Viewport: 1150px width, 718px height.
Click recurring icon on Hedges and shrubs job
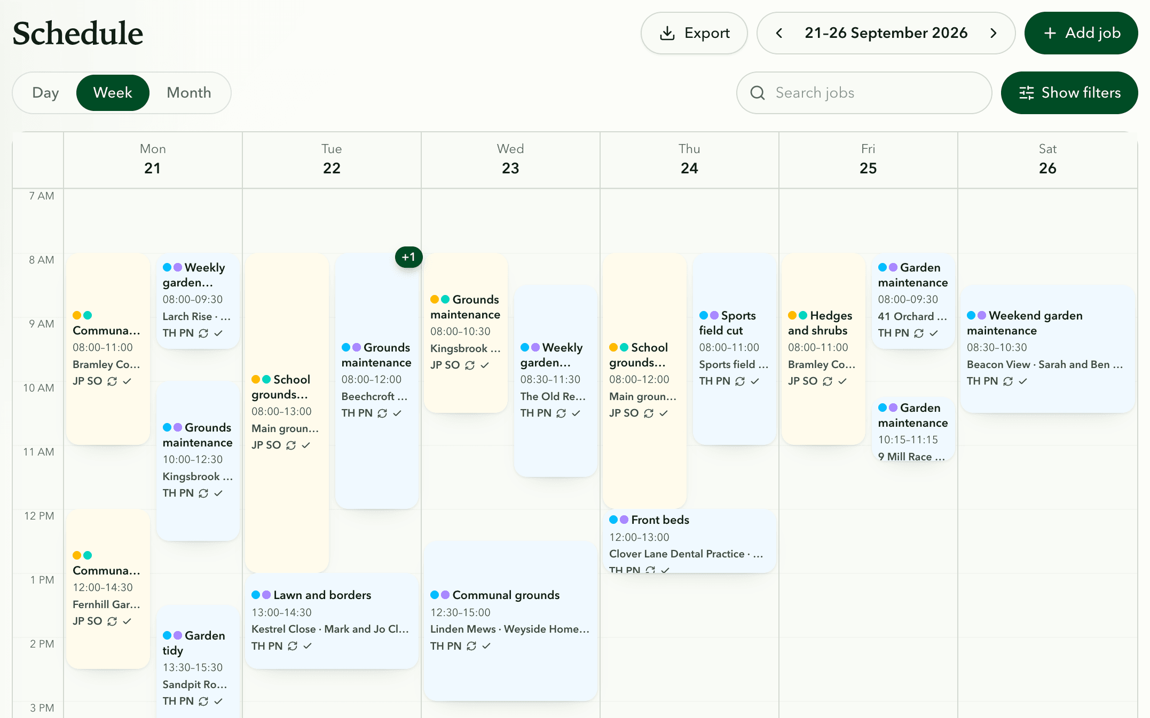pyautogui.click(x=828, y=381)
